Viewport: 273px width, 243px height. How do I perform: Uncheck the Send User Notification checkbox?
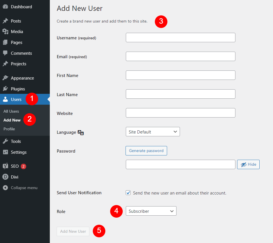click(x=128, y=193)
